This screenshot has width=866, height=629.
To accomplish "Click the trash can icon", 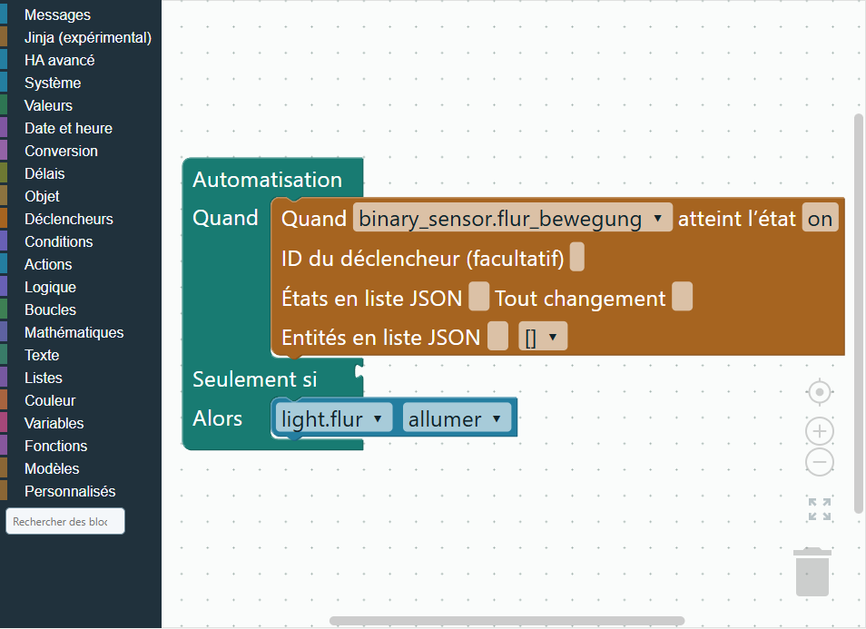I will pyautogui.click(x=812, y=572).
